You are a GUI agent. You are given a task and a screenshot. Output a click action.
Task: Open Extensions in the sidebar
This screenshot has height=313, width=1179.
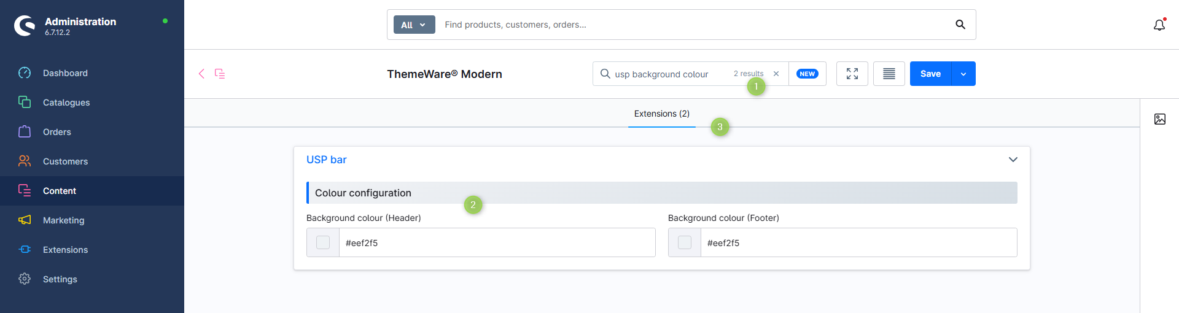(x=92, y=250)
